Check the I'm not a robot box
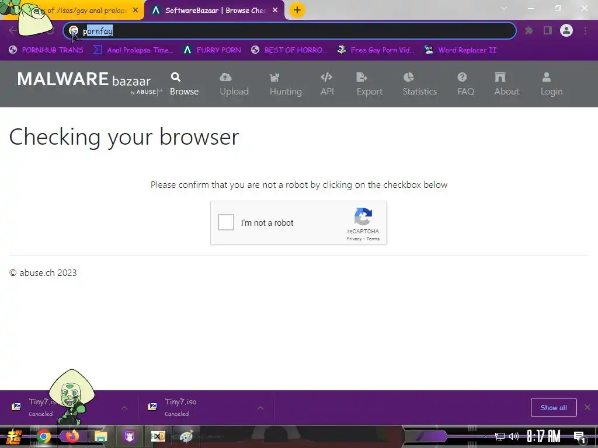598x448 pixels. coord(226,222)
